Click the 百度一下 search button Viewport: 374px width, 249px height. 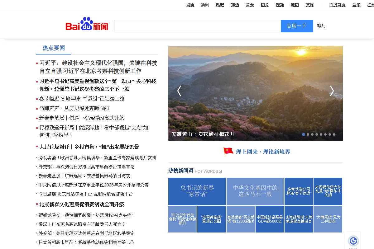[x=296, y=26]
